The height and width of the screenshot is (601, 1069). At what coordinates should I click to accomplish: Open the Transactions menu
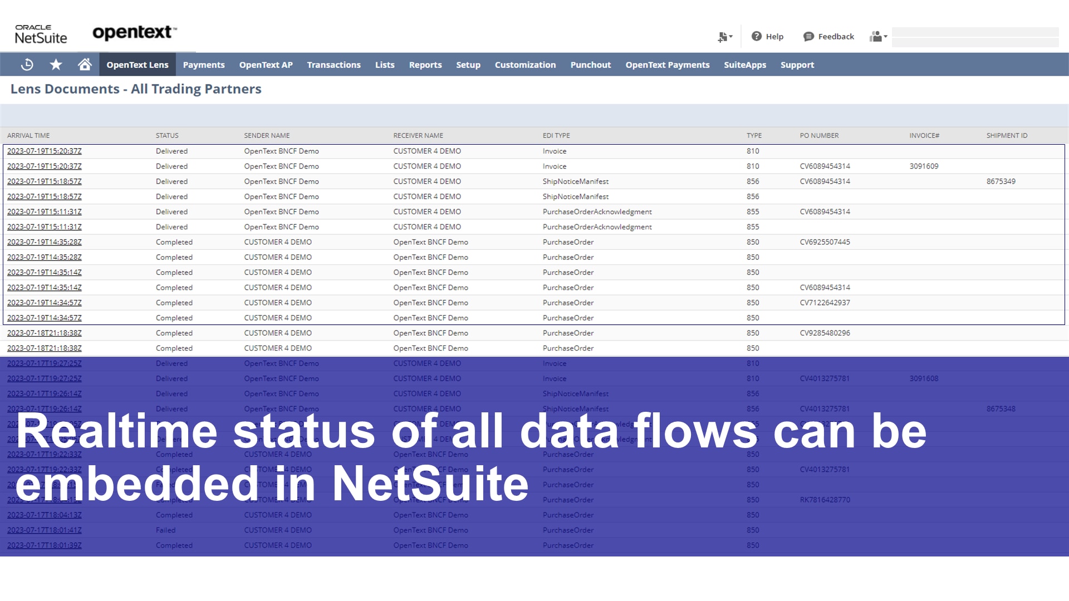point(334,65)
